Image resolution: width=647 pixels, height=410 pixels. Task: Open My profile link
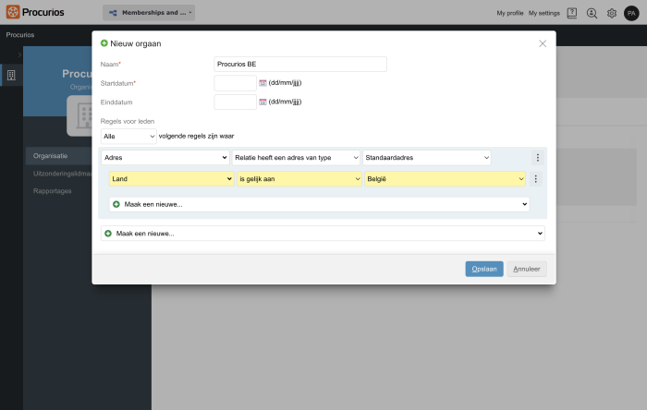tap(509, 13)
